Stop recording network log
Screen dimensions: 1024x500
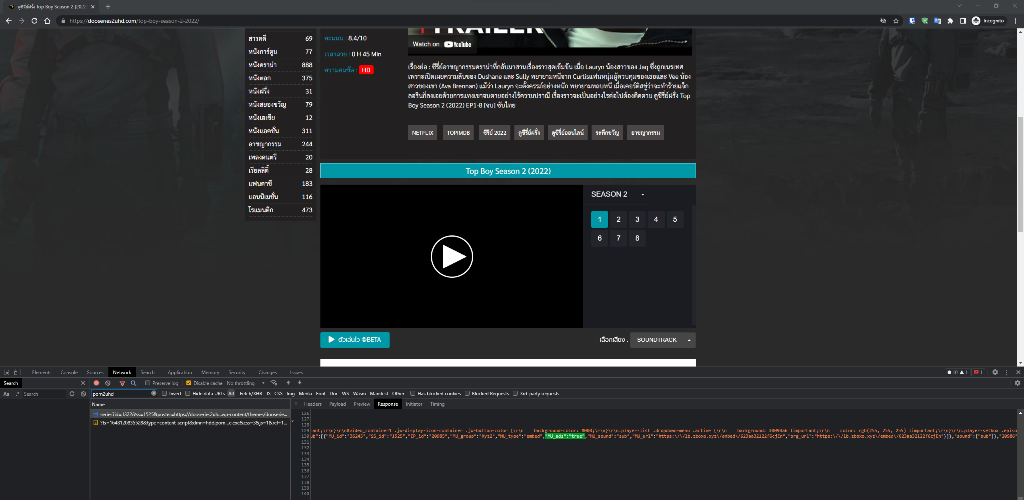tap(96, 383)
